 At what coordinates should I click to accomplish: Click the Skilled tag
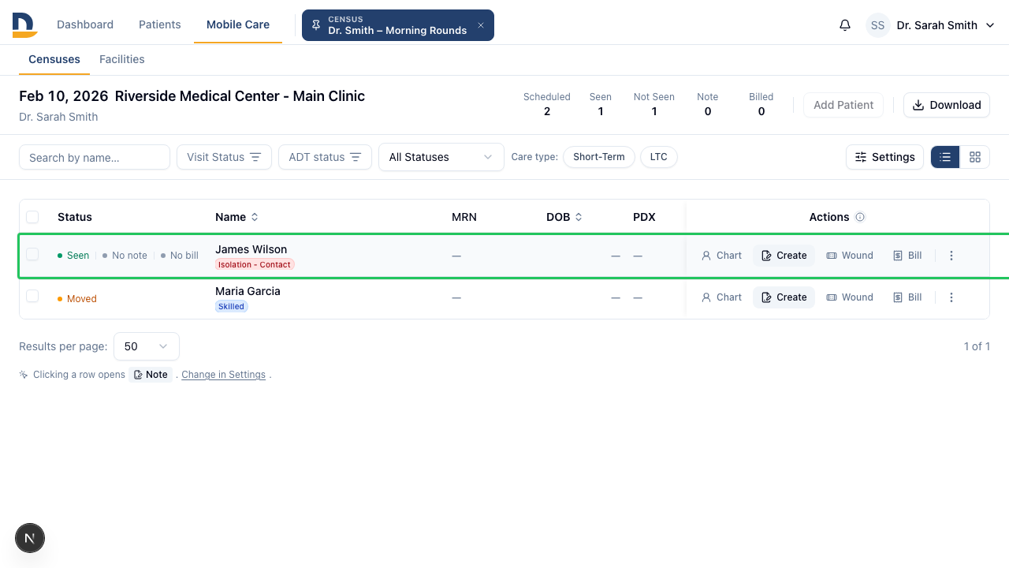coord(232,306)
